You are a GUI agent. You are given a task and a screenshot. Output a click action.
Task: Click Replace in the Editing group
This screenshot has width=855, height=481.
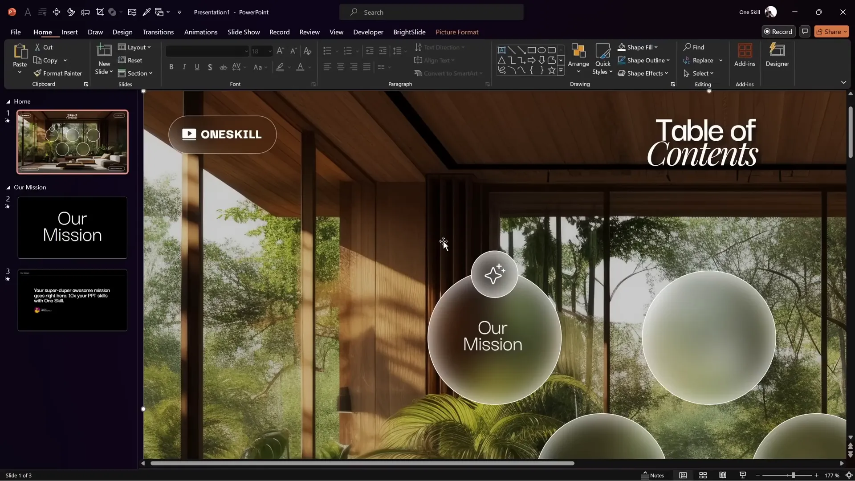click(x=698, y=60)
